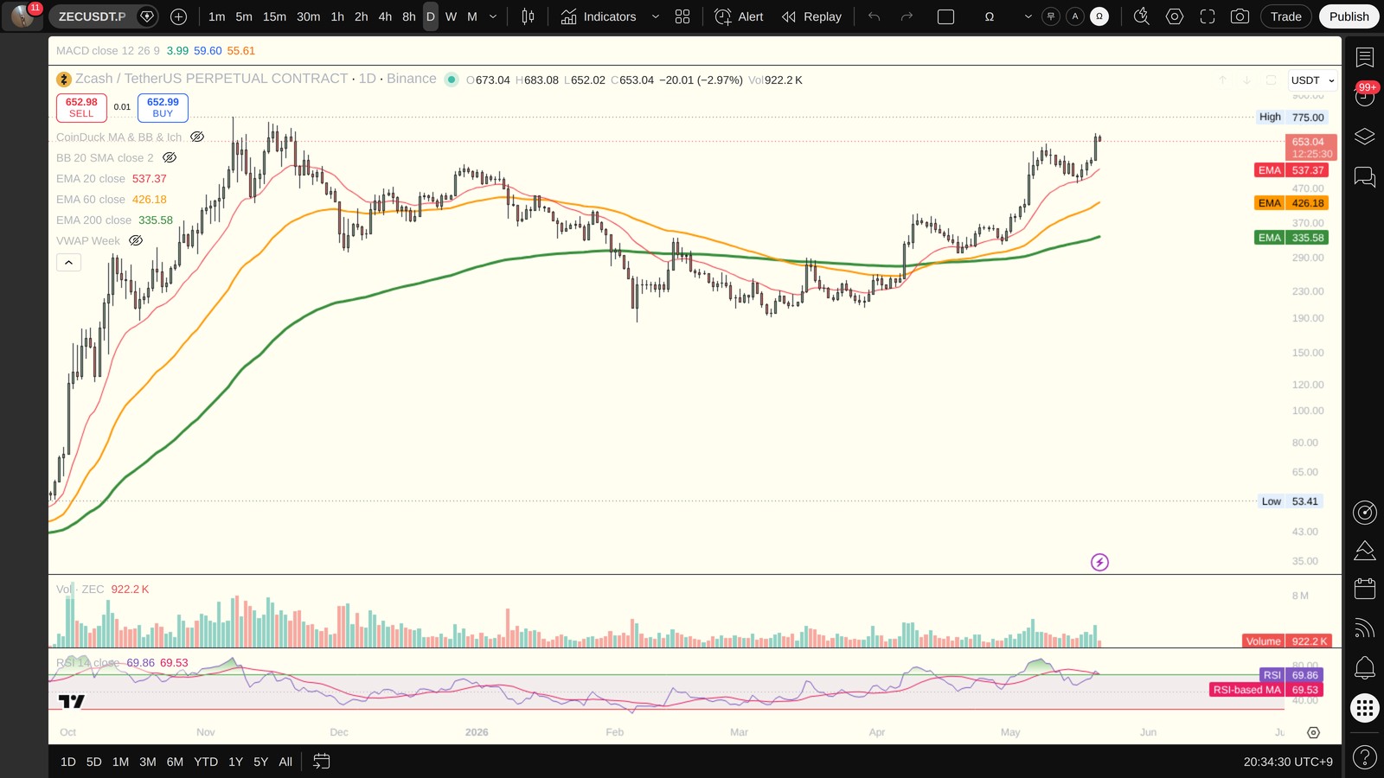Click the 20:34:30 UTC+9 timezone clock

[x=1288, y=762]
